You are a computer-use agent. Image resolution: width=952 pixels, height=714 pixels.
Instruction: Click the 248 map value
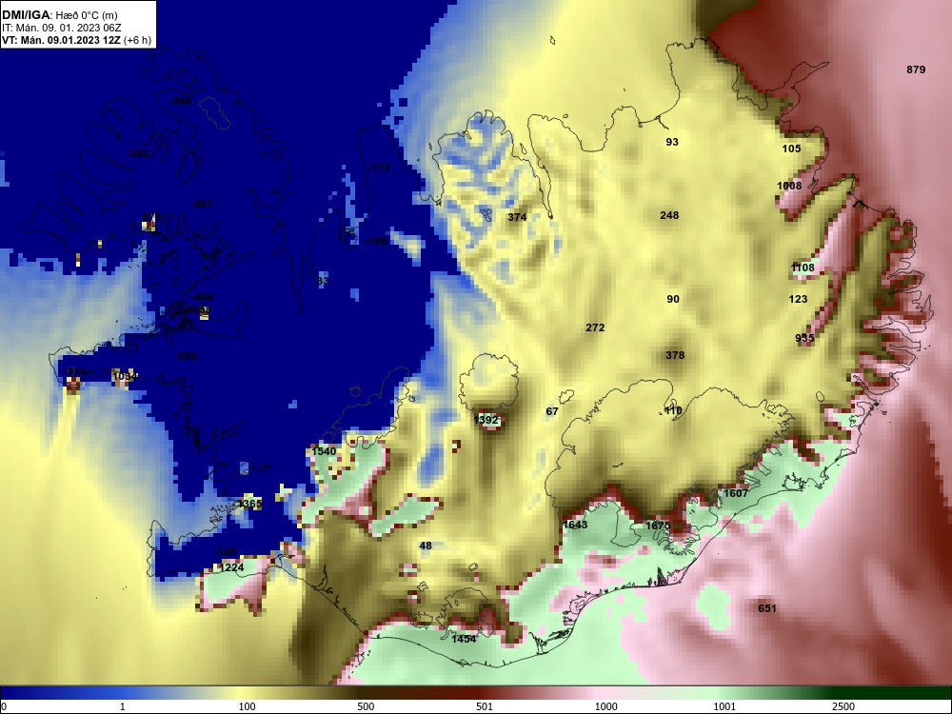point(669,215)
